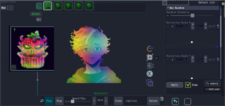
Task: Open the grid split tiles icon
Action: (150, 66)
